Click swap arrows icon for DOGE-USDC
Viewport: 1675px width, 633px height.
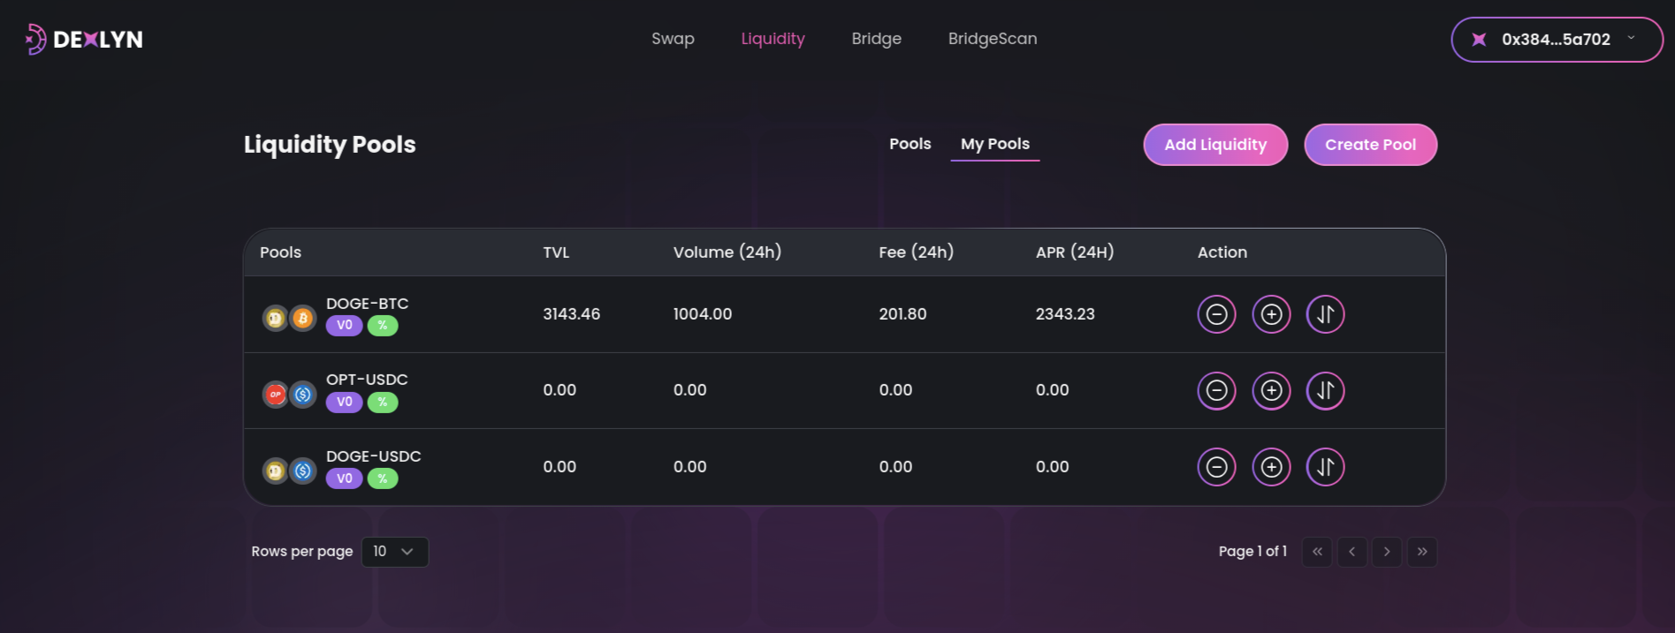(x=1325, y=467)
